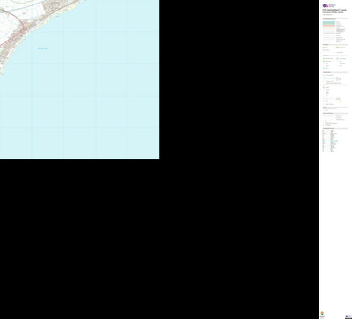Click the OS VectorMap Local title heading
This screenshot has height=319, width=352.
click(334, 10)
